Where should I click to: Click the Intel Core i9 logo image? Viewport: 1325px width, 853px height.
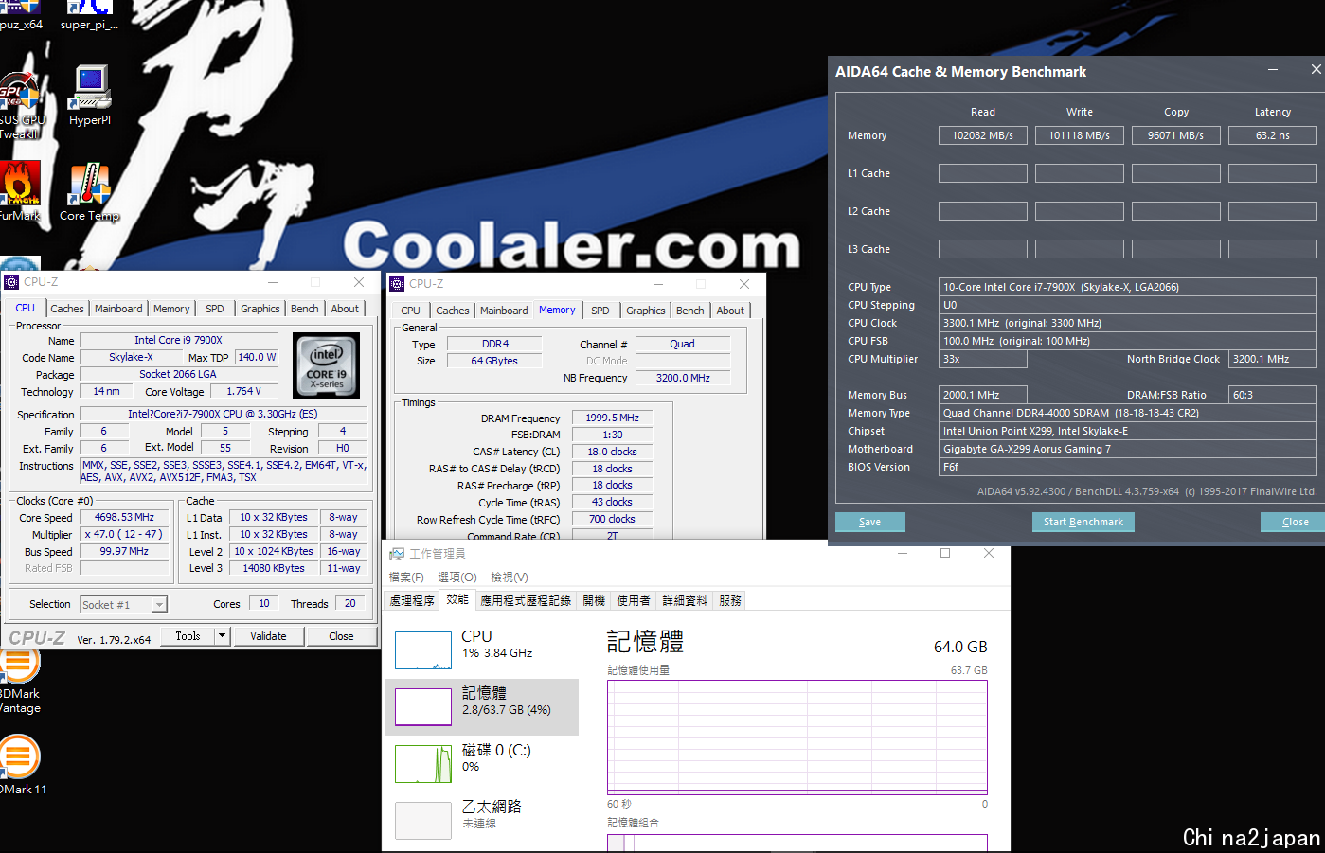coord(326,365)
